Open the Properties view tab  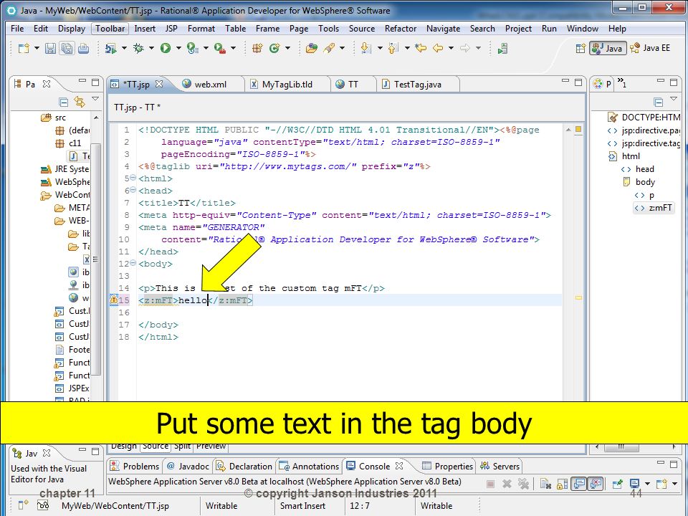click(447, 466)
